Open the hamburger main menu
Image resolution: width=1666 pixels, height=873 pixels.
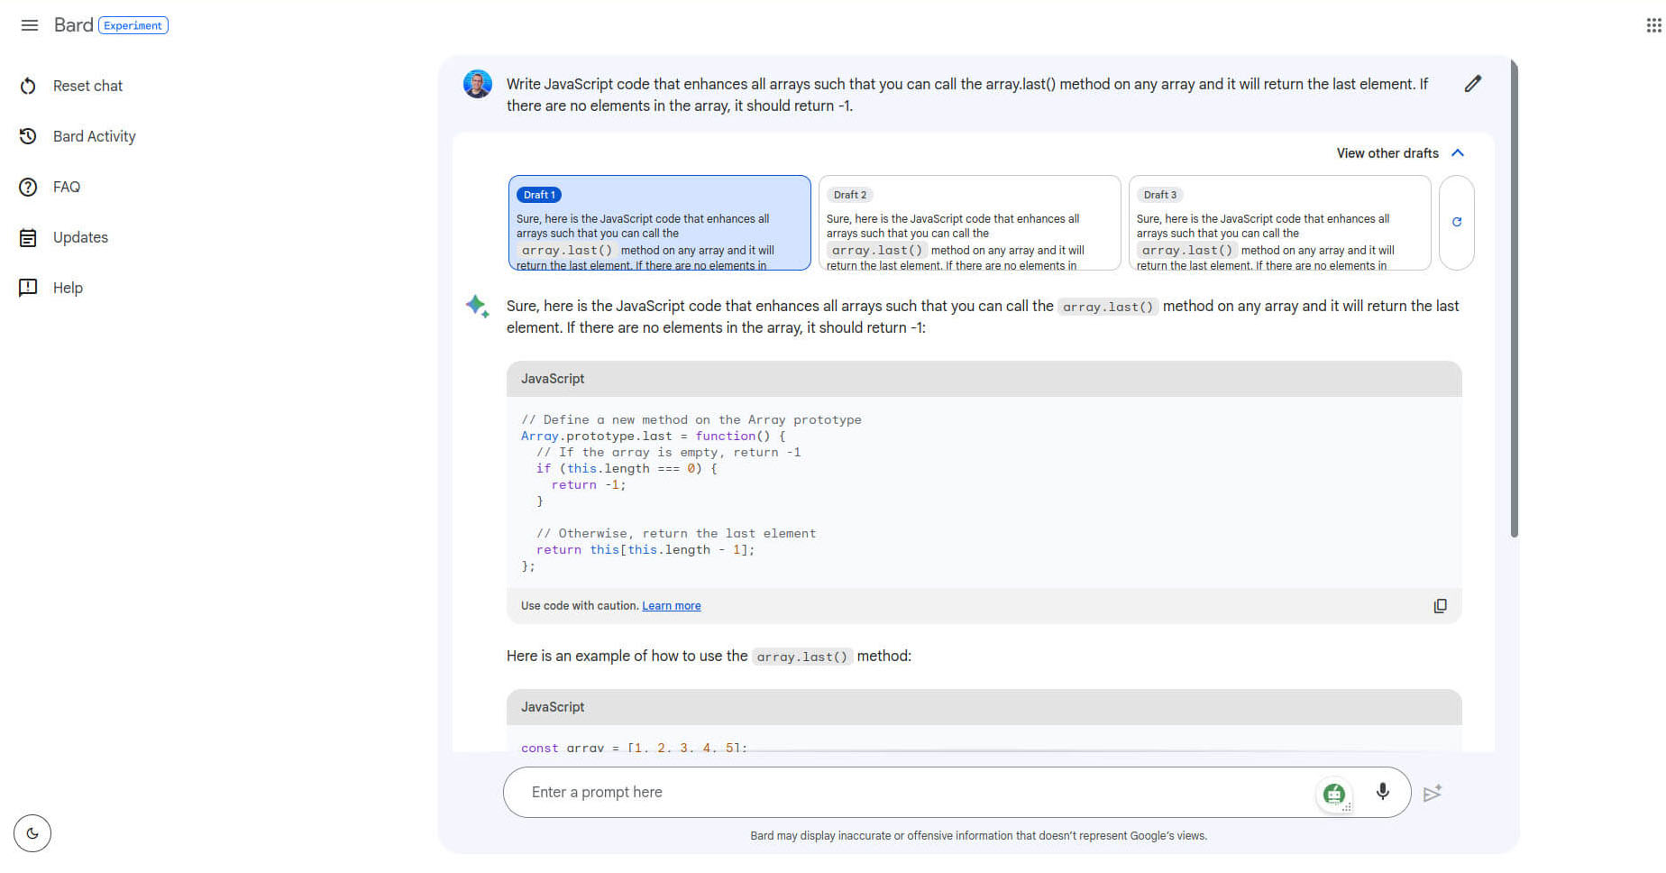(30, 25)
